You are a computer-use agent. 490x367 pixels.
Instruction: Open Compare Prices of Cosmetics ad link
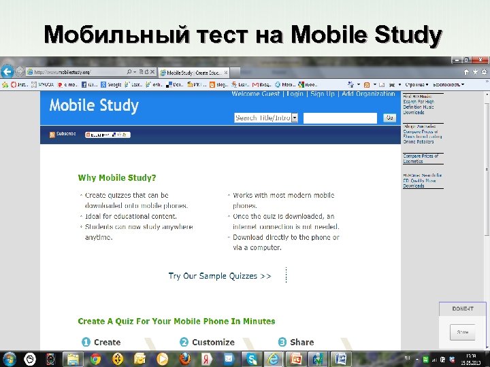coord(421,158)
